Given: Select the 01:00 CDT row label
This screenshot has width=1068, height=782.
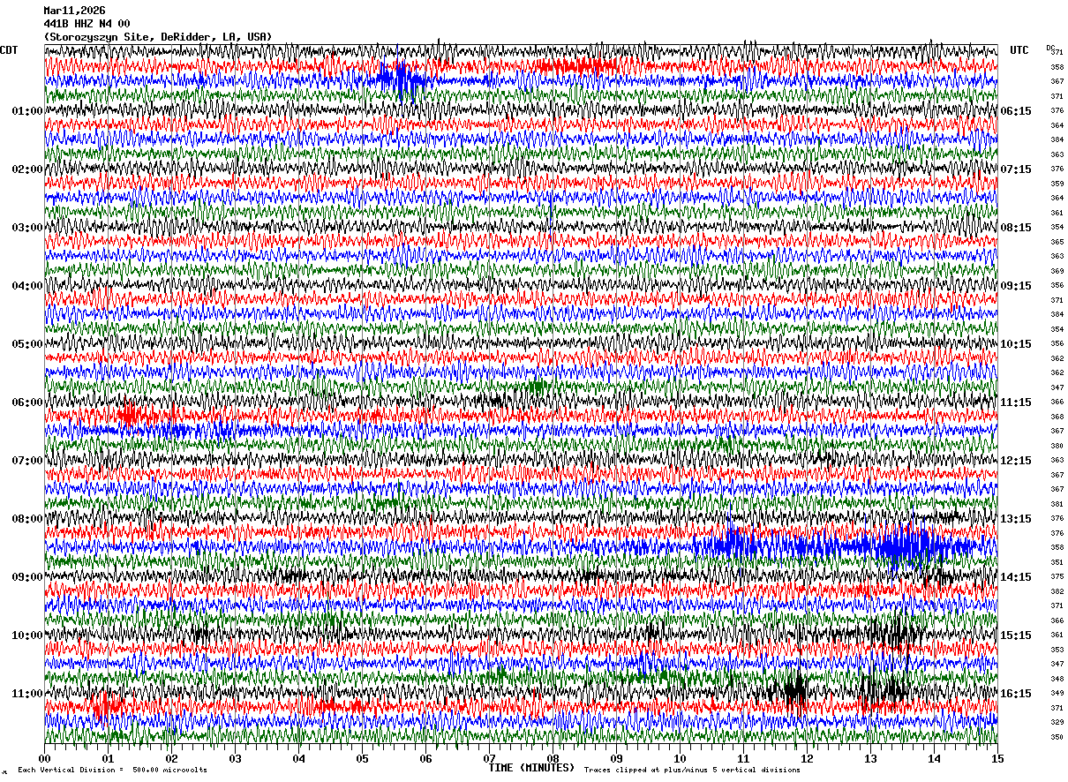Looking at the screenshot, I should (x=26, y=111).
